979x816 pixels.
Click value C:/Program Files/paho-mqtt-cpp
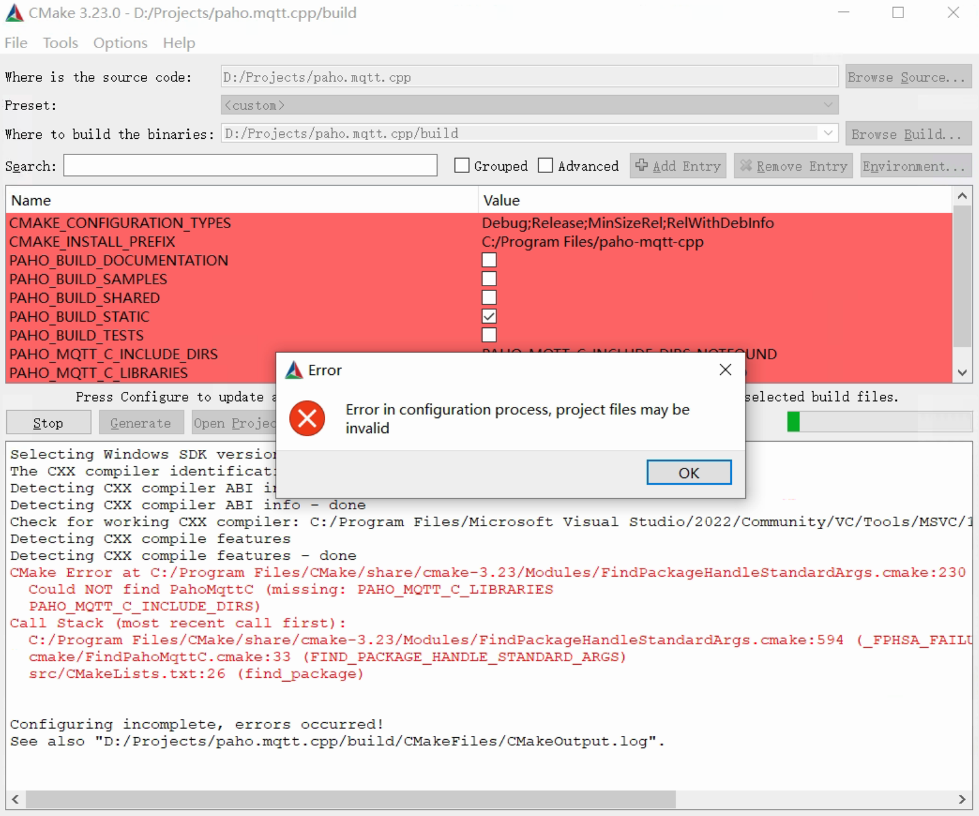tap(593, 242)
